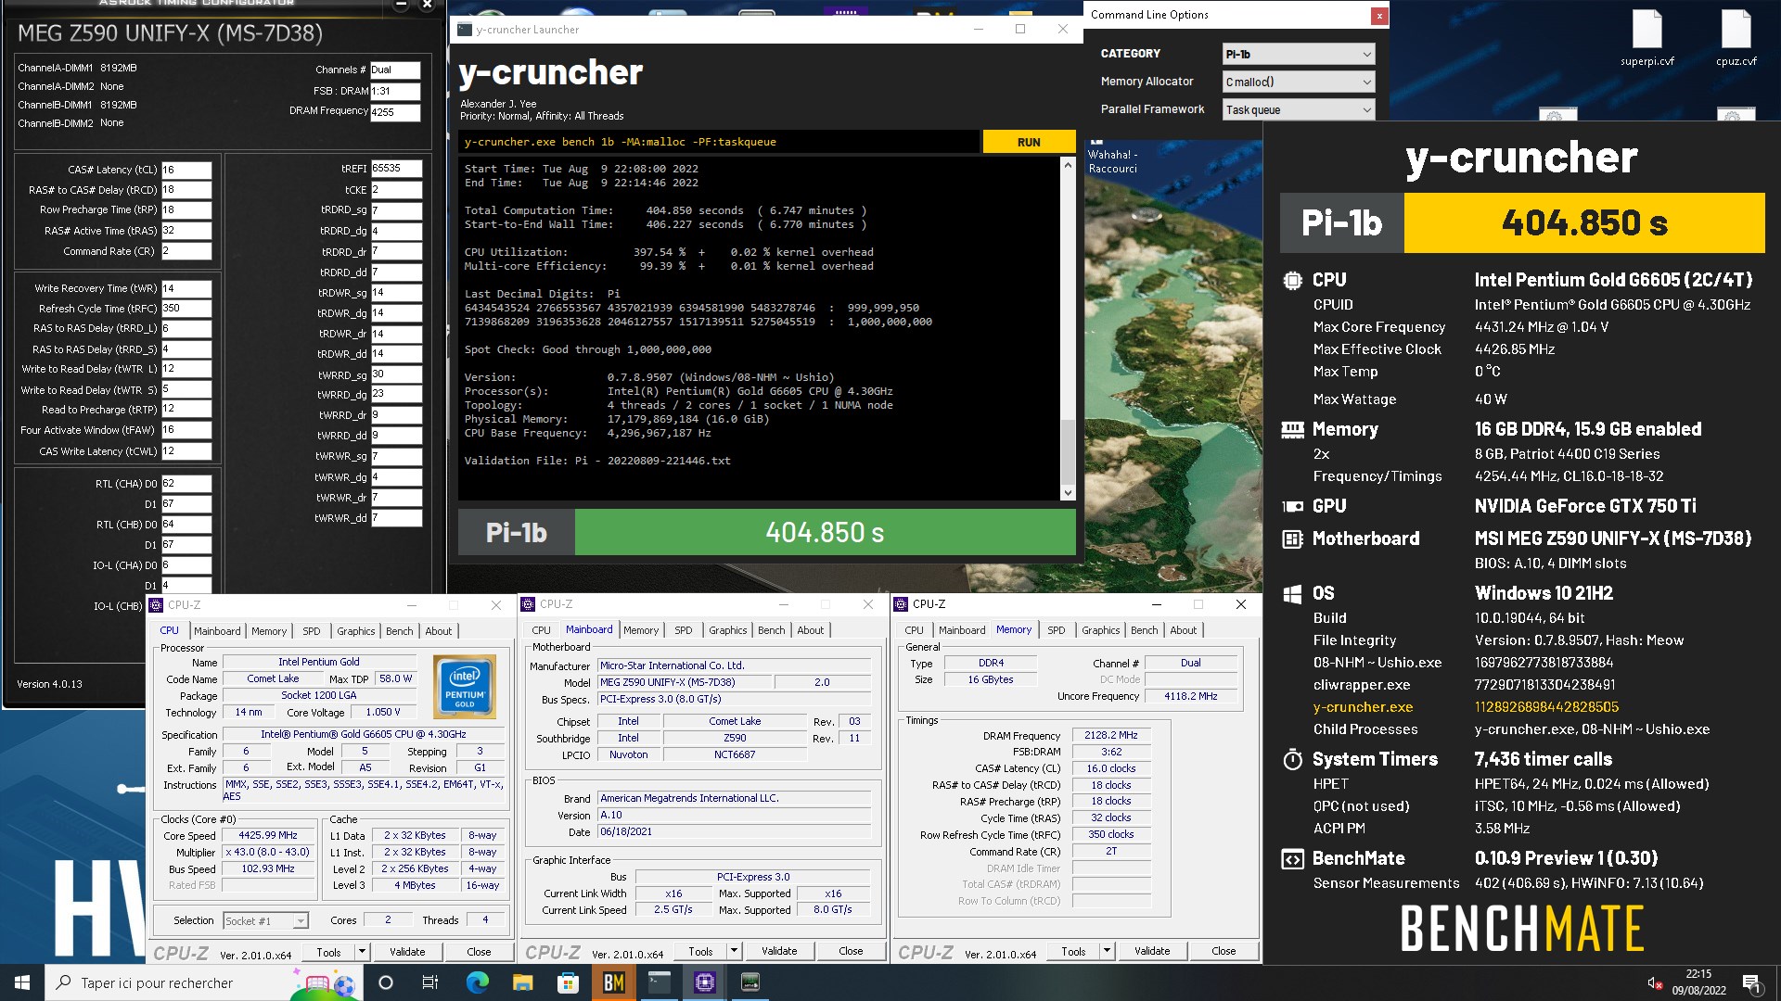
Task: Click the Total Computation Time line
Action: tap(666, 210)
